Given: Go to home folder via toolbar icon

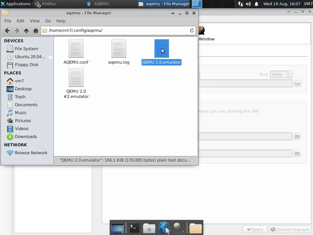Looking at the screenshot, I should tap(36, 31).
